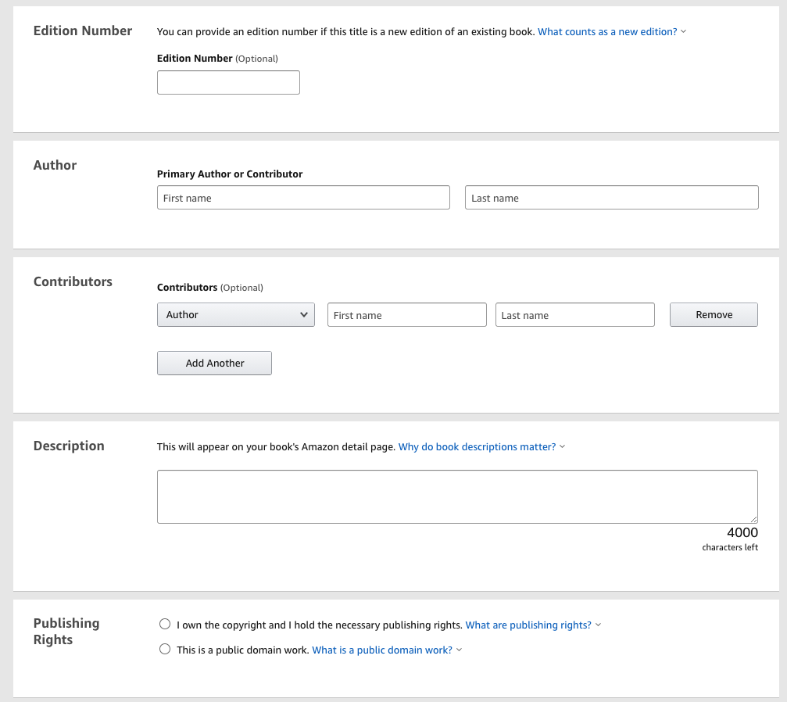Expand chevron beside public domain work help
Viewport: 787px width, 702px height.
[460, 650]
